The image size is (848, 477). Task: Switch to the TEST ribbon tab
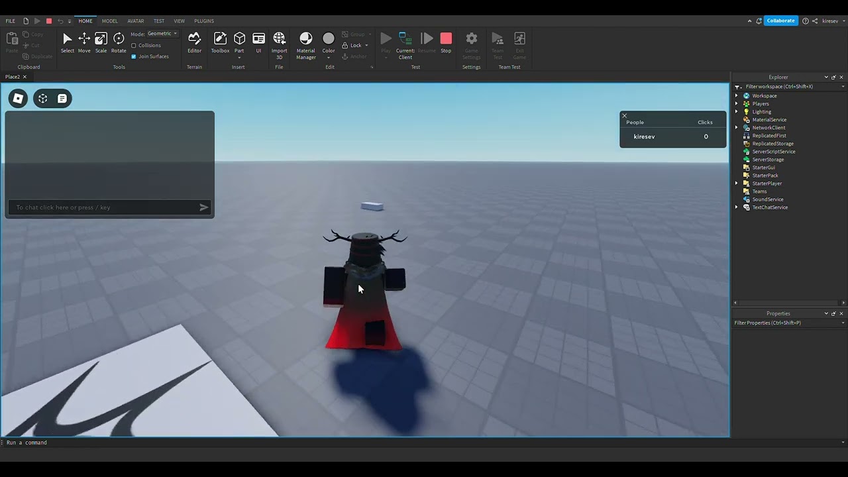(x=159, y=21)
